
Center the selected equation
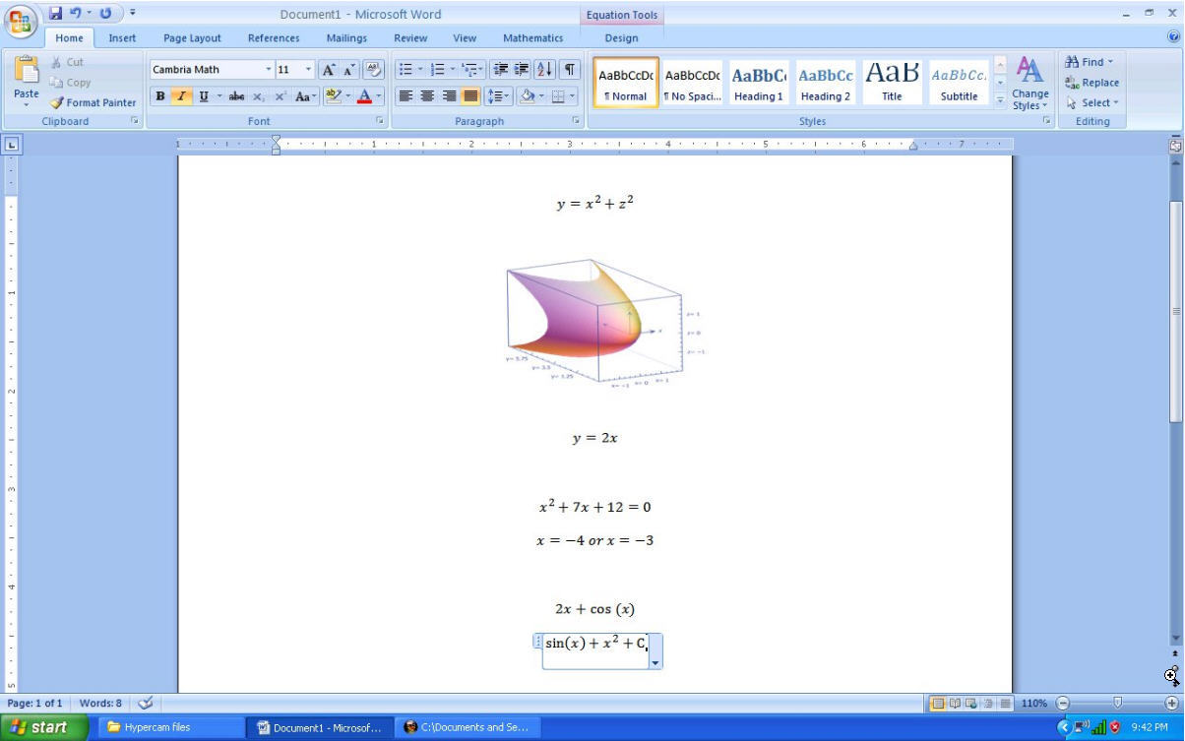(x=426, y=95)
